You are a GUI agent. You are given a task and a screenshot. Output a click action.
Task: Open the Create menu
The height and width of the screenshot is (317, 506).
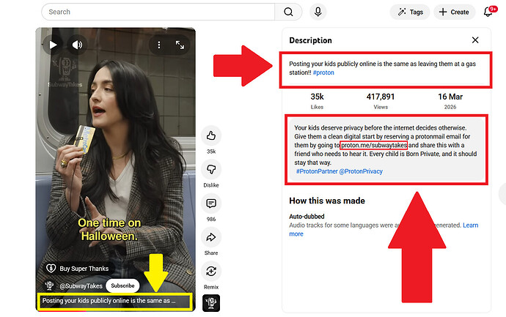(454, 12)
